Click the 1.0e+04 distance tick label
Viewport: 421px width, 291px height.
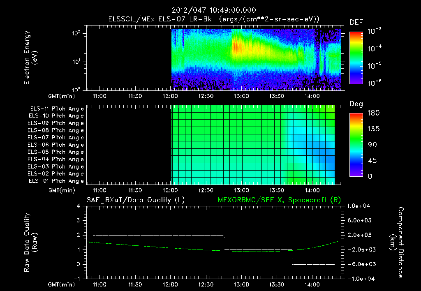coord(359,206)
